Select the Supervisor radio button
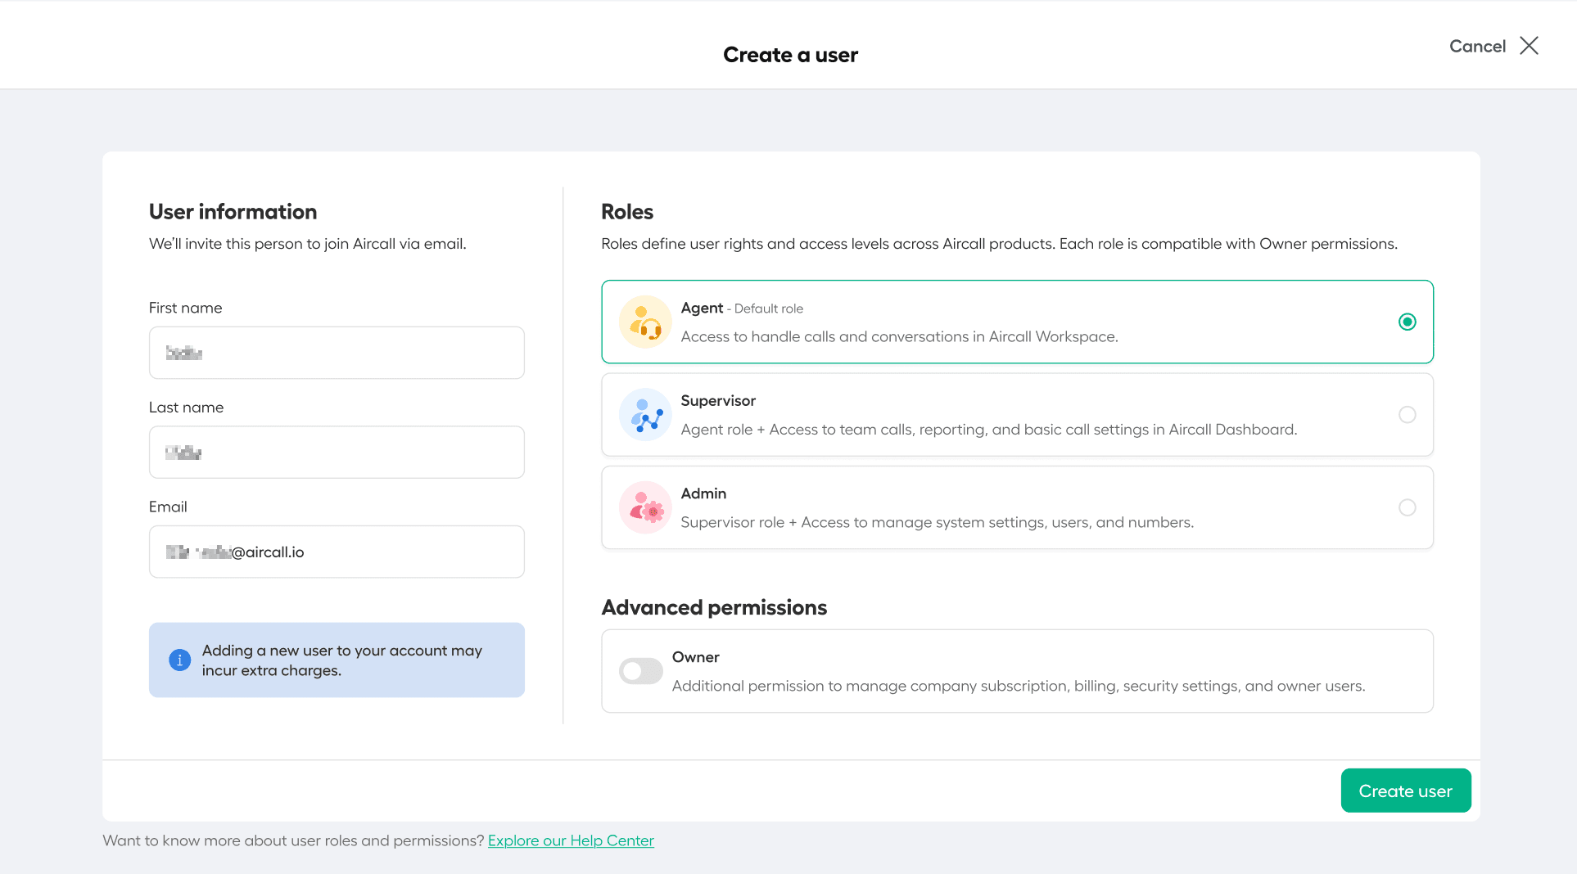The width and height of the screenshot is (1577, 874). click(1408, 415)
